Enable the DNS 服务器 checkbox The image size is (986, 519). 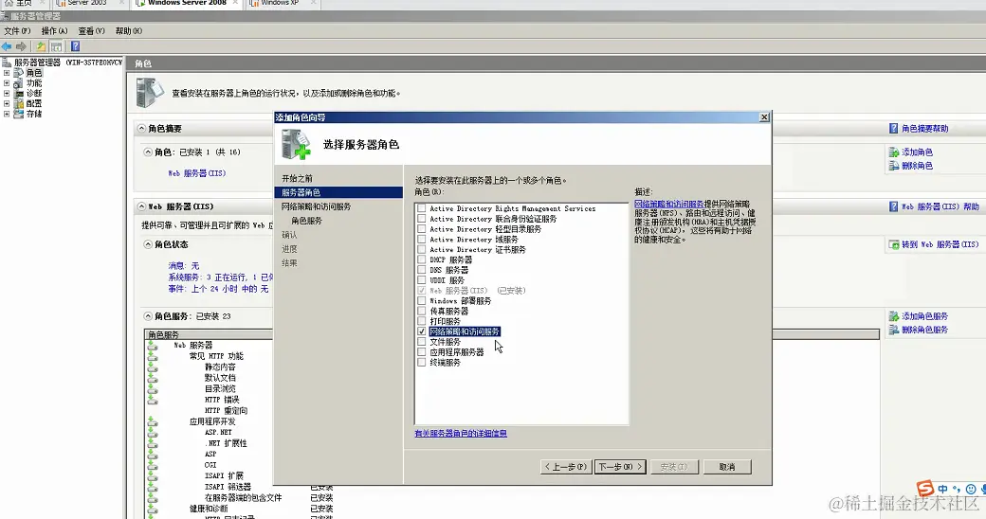(x=421, y=270)
